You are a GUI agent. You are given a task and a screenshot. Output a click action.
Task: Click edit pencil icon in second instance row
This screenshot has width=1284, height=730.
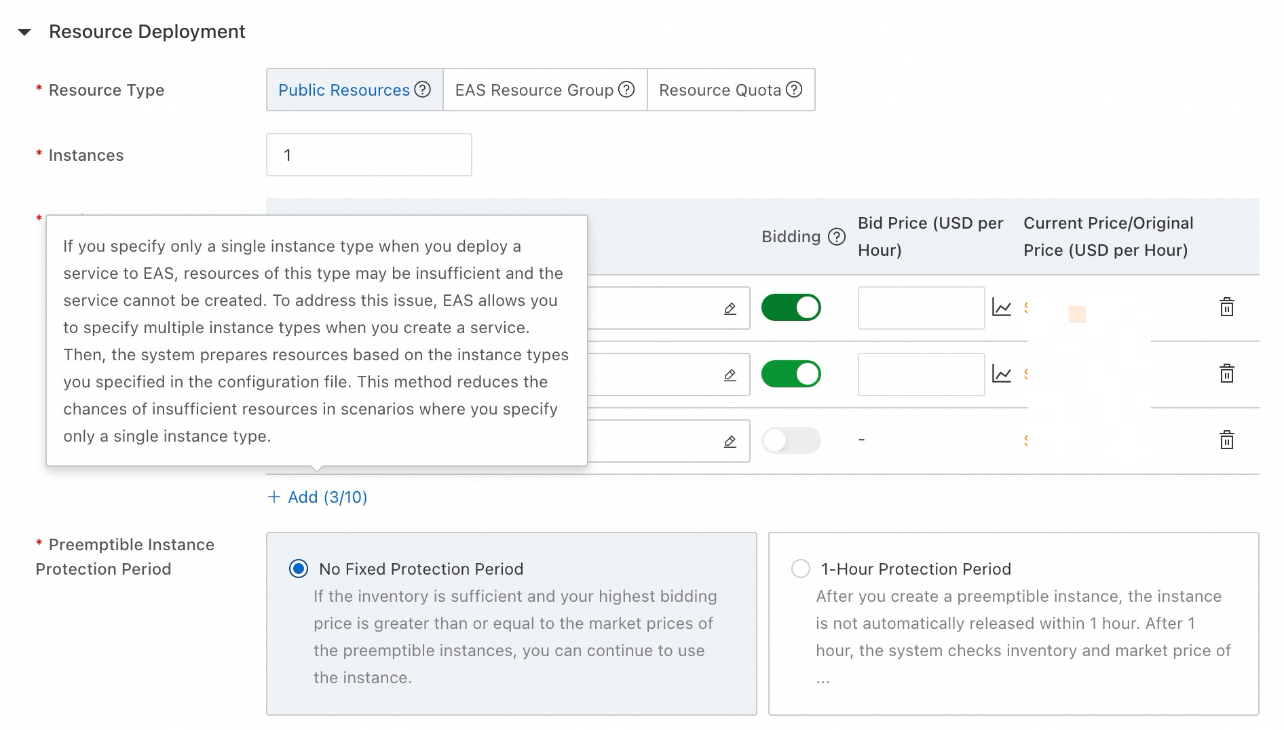tap(730, 375)
